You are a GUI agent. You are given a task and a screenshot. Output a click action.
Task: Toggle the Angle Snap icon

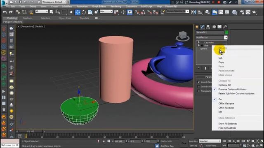coord(143,12)
